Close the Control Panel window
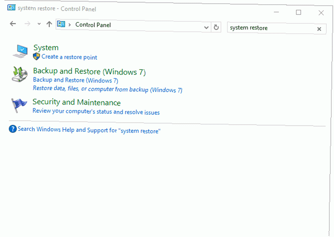 (321, 13)
